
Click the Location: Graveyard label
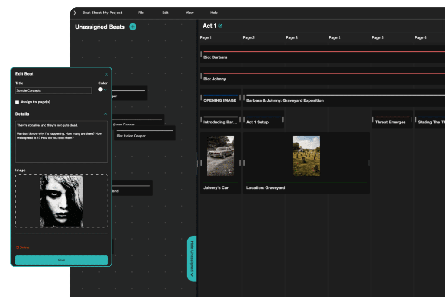coord(266,188)
